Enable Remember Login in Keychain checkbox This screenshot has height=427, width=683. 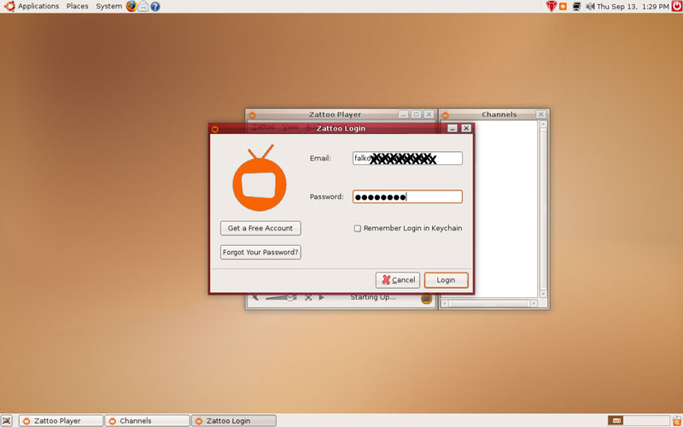coord(358,228)
